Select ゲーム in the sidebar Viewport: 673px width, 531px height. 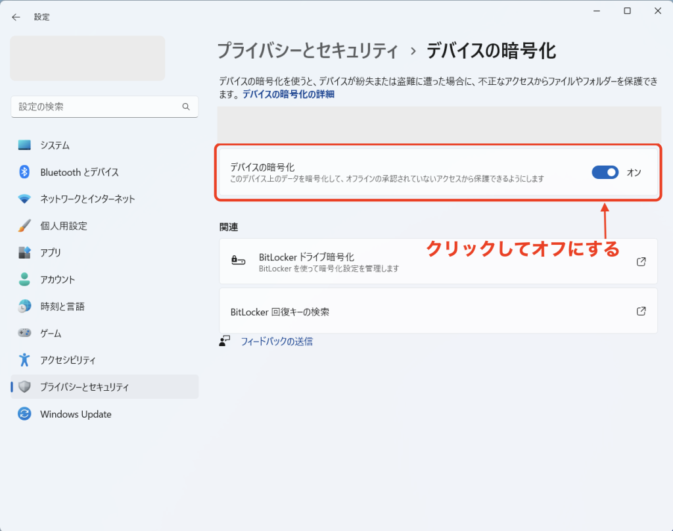[x=51, y=334]
